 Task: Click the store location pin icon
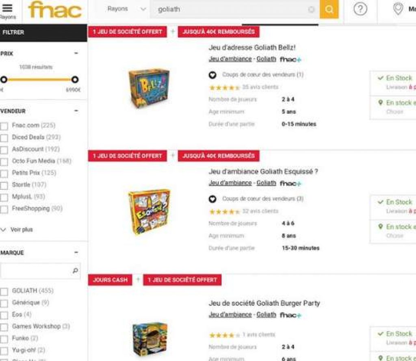point(398,9)
